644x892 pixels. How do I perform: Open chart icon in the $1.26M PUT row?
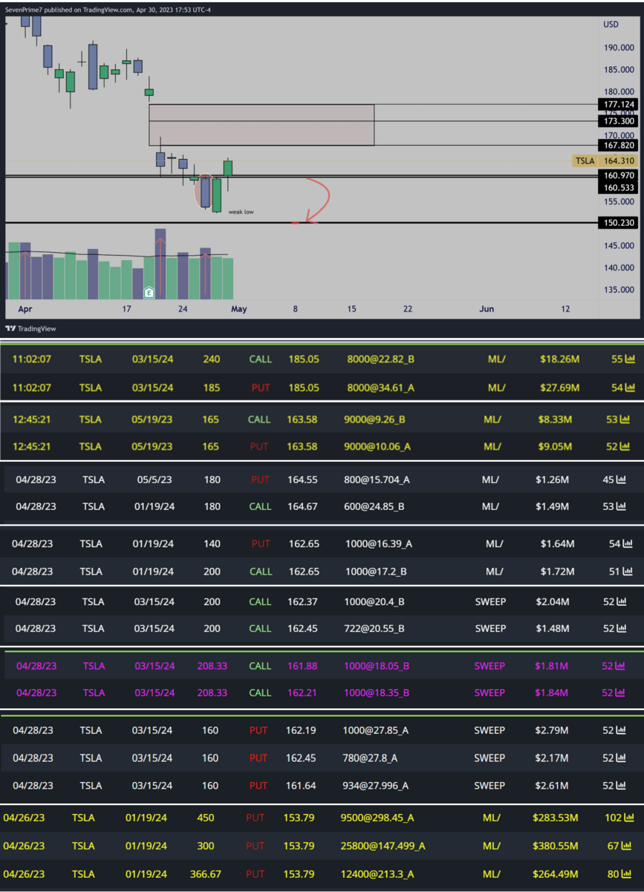622,479
